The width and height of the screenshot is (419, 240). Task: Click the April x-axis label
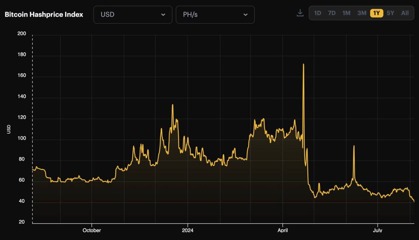coord(282,231)
